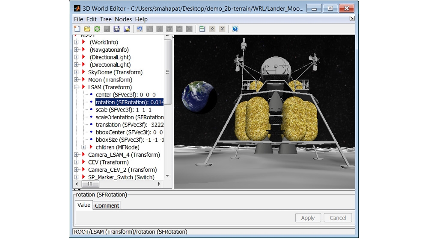Image resolution: width=428 pixels, height=240 pixels.
Task: Click the New file toolbar icon
Action: (77, 29)
